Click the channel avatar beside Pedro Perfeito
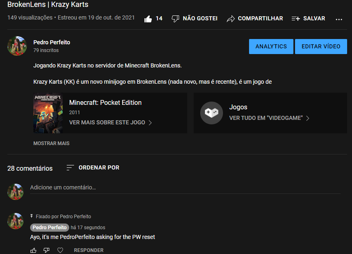 (17, 46)
